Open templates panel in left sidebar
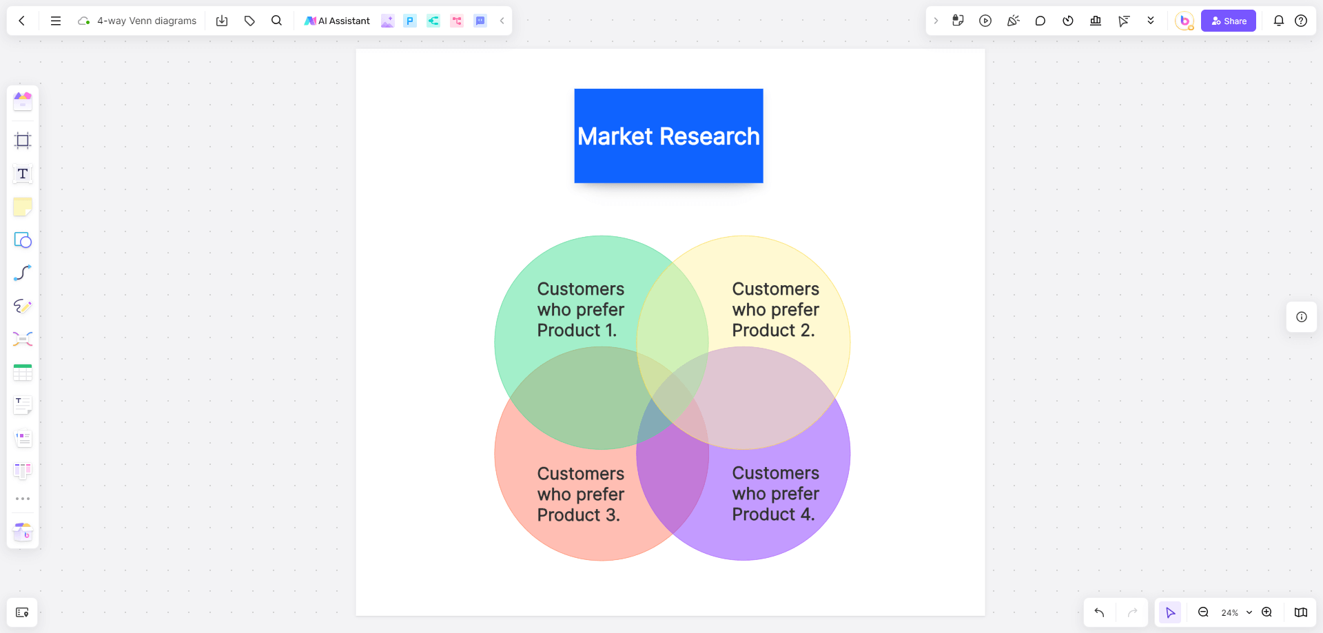 pyautogui.click(x=23, y=101)
